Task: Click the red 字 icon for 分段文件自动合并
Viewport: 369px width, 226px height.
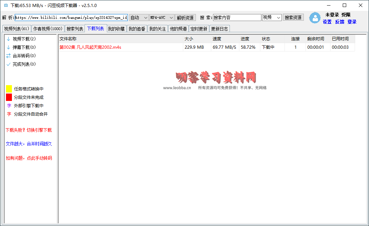Action: pyautogui.click(x=9, y=114)
